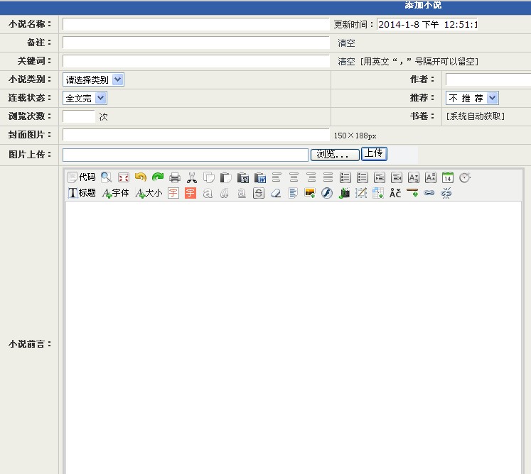Toggle the fullscreen editor icon

[x=123, y=177]
